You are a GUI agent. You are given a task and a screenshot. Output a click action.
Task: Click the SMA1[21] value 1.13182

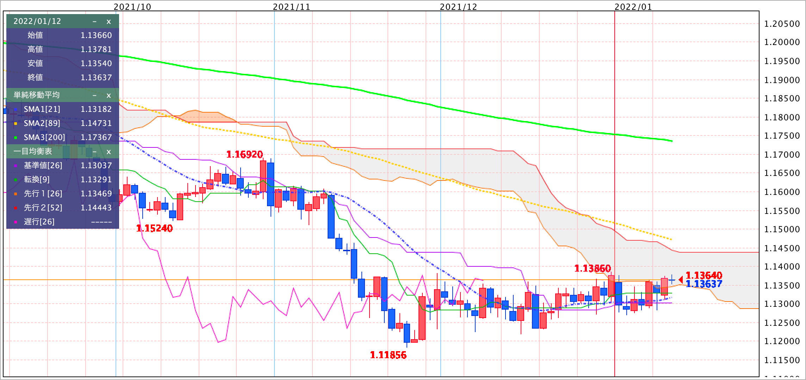coord(96,109)
